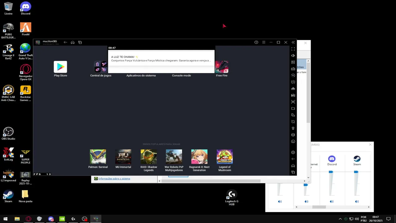Click volume mixer horizontal scrollbar thumb
This screenshot has height=223, width=396.
pos(319,207)
